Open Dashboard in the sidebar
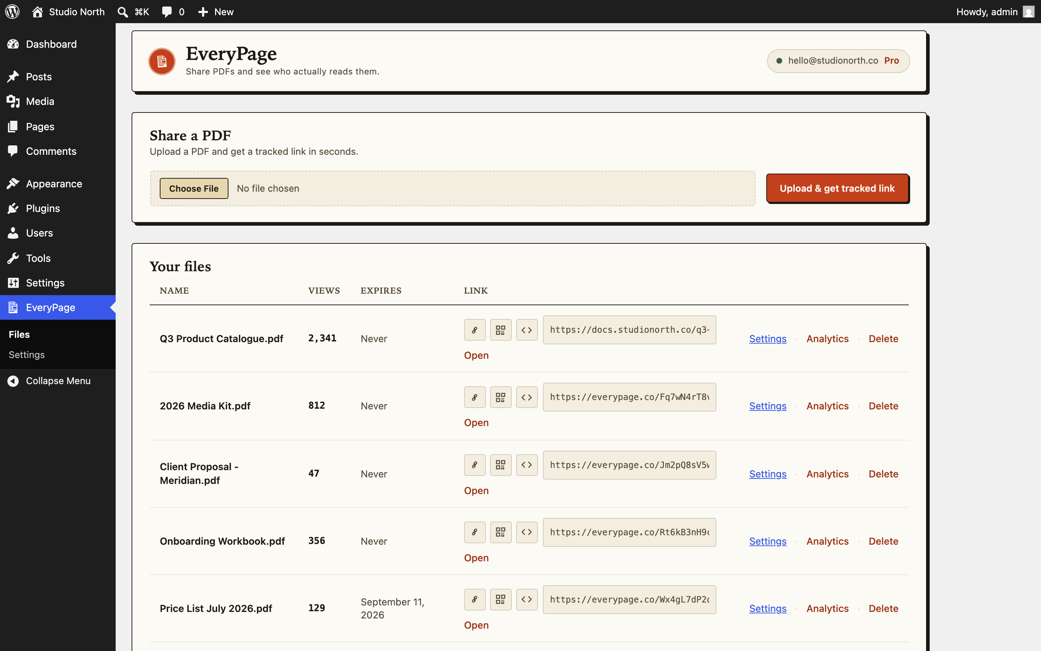This screenshot has height=651, width=1041. tap(57, 44)
